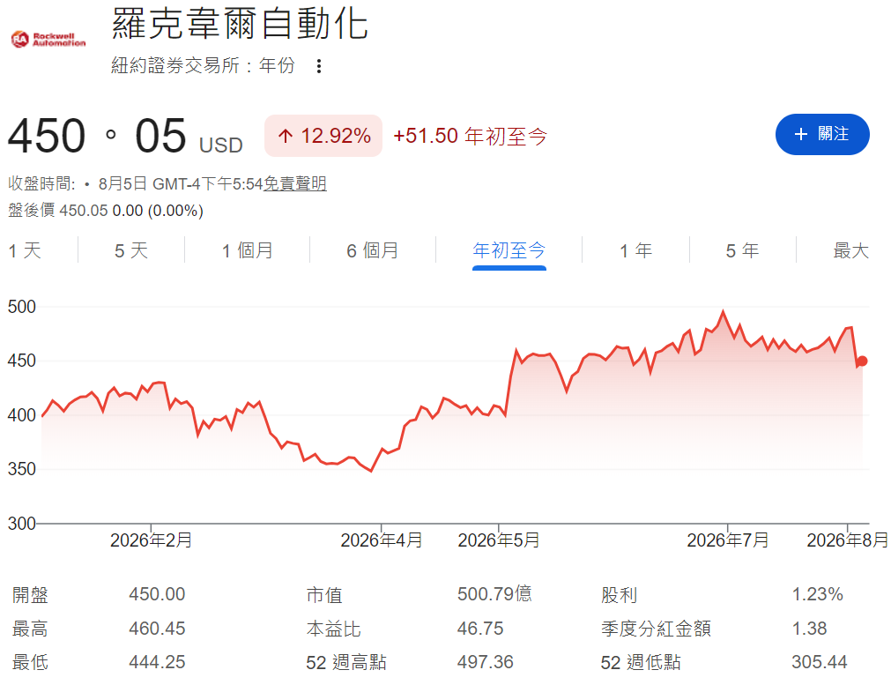Click the 最高 value 460.45
The height and width of the screenshot is (685, 891).
point(157,629)
